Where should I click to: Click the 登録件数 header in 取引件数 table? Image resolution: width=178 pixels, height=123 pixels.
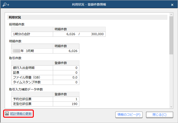(x=61, y=63)
